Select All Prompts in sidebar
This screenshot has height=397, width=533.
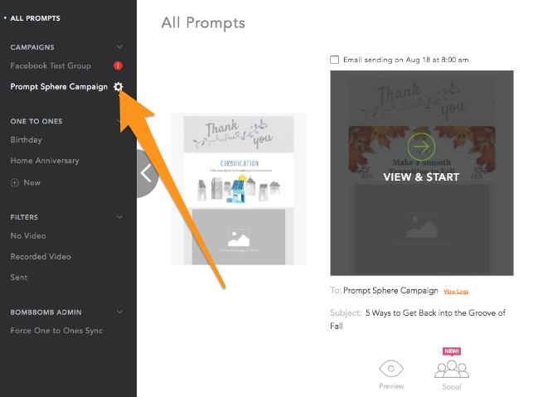click(35, 18)
